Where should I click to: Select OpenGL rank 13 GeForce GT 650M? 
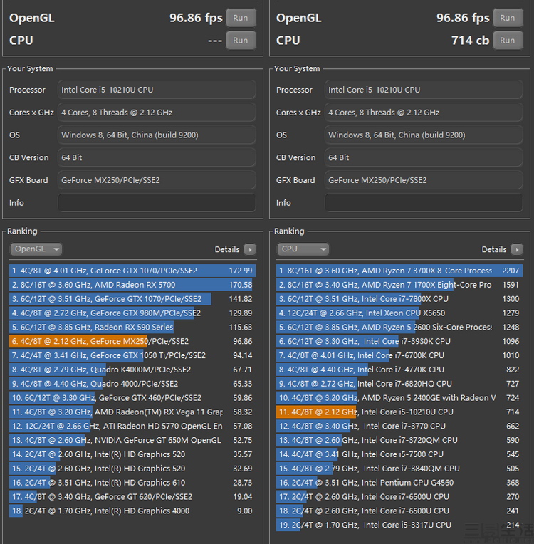[x=132, y=440]
